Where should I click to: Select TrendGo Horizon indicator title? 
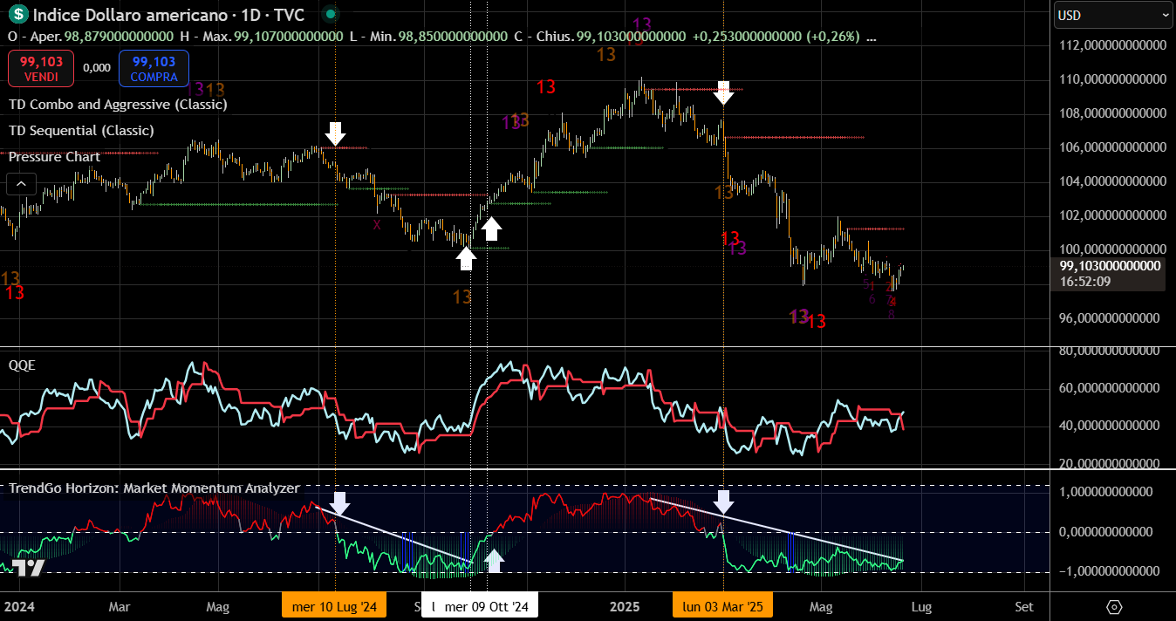pyautogui.click(x=154, y=488)
